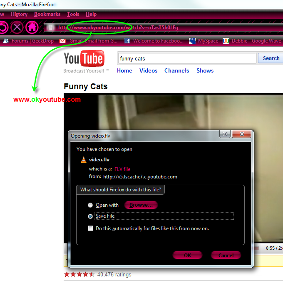This screenshot has height=281, width=283.
Task: Check 'Do this automatically' checkbox
Action: coord(90,228)
